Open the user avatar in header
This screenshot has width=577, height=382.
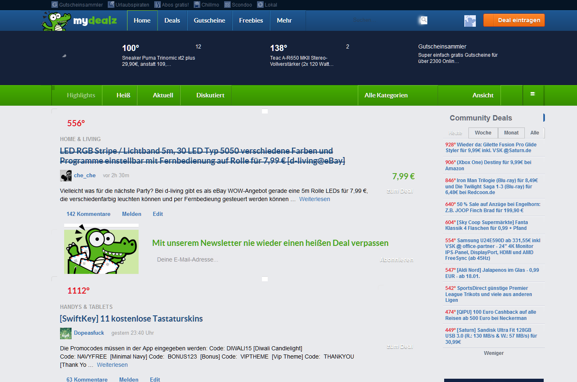click(470, 21)
